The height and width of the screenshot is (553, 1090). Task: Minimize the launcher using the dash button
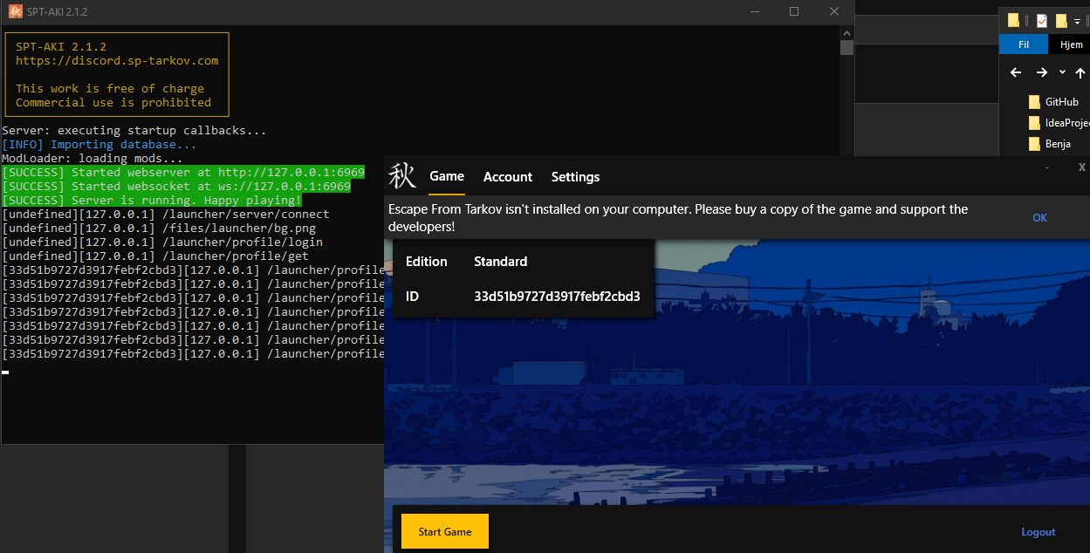1047,167
